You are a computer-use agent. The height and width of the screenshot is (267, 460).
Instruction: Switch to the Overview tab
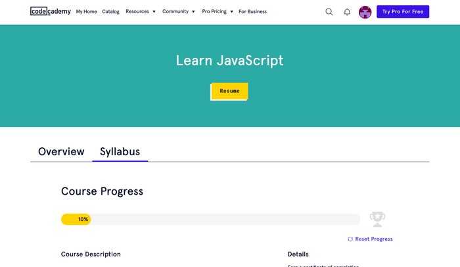(61, 151)
